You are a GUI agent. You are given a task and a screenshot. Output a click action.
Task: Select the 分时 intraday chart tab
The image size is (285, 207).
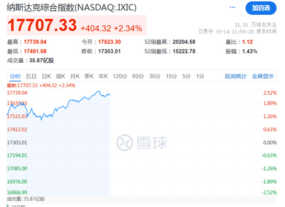[15, 76]
